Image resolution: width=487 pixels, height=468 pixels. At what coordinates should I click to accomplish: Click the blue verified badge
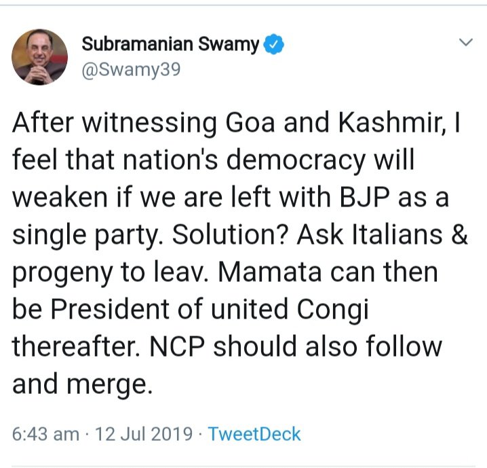(273, 46)
